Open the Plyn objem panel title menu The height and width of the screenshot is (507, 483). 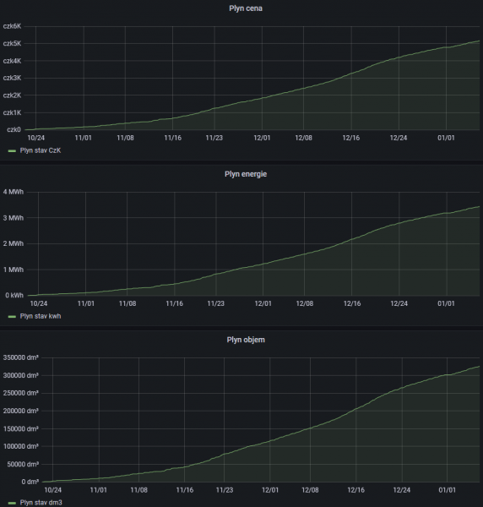246,340
